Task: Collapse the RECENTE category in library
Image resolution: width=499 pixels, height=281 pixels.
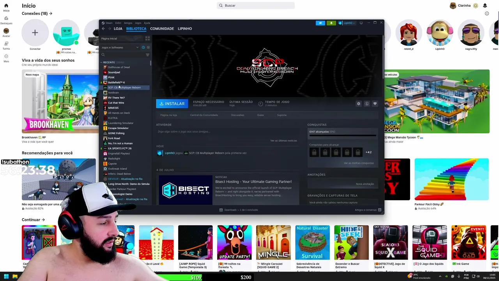Action: [x=102, y=62]
